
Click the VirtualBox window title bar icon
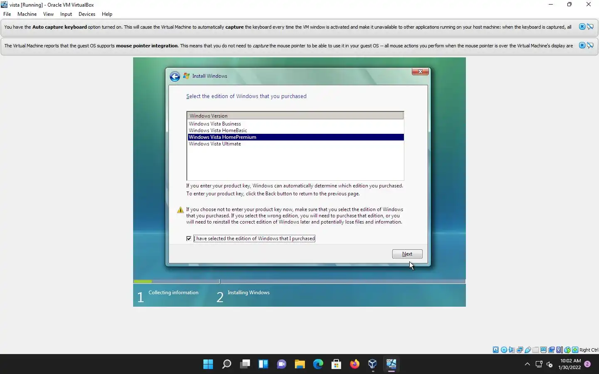pyautogui.click(x=4, y=5)
